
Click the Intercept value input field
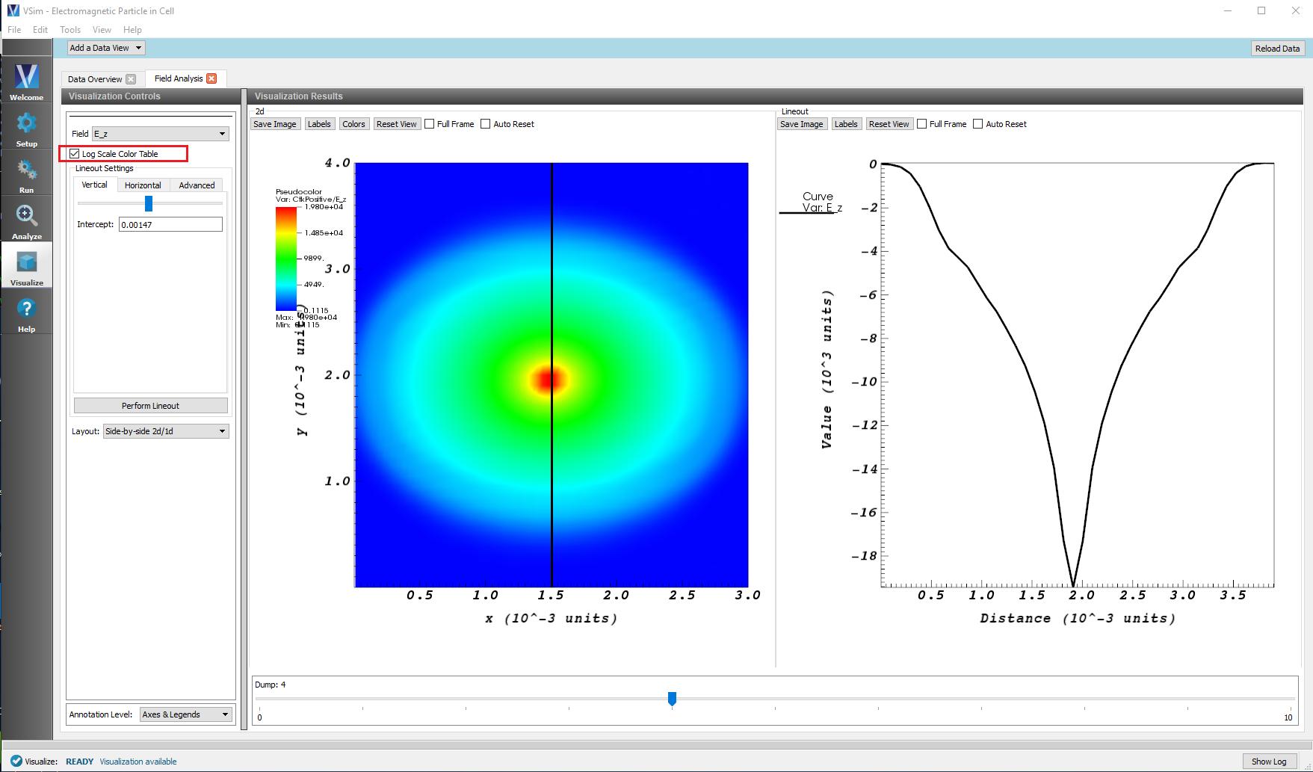(170, 225)
